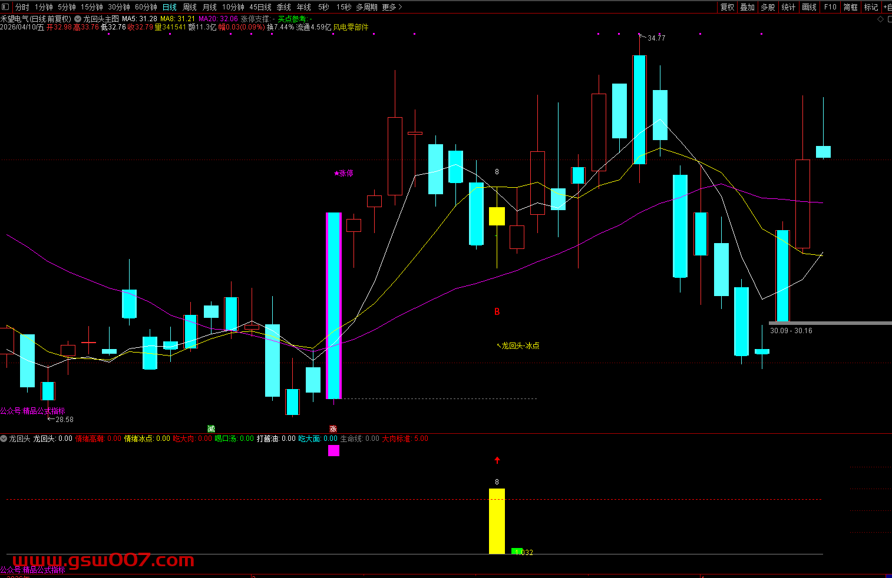This screenshot has width=892, height=578.
Task: Open the 龙回头主图 indicator dropdown arrow
Action: point(78,19)
